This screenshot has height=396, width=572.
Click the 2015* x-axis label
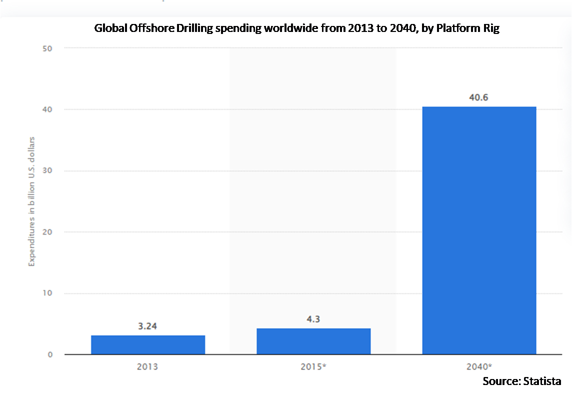pos(314,367)
